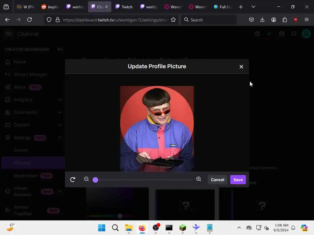Open the Firefox account icon
314x235 pixels.
(x=274, y=20)
